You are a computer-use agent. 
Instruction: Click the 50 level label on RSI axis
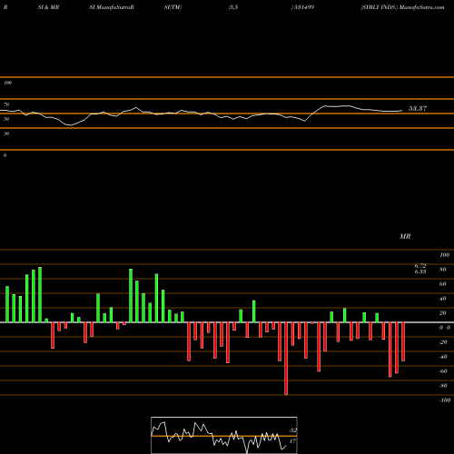[6, 119]
